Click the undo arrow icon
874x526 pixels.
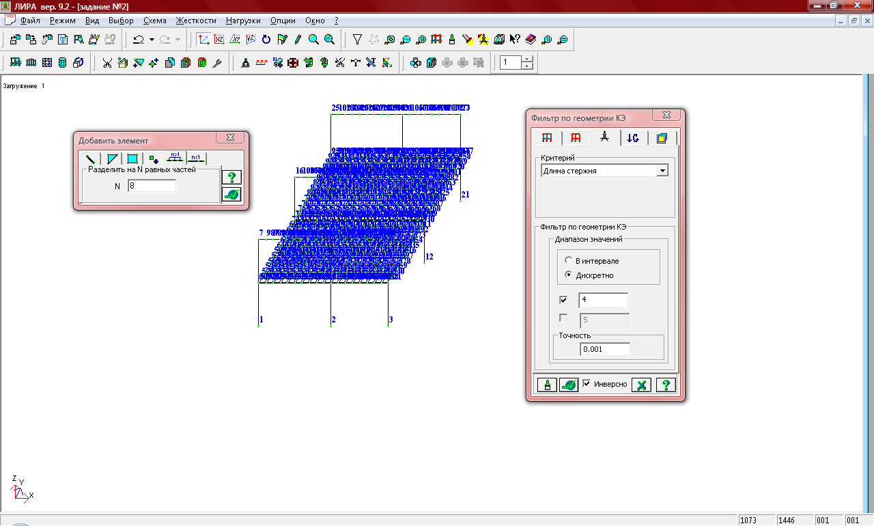point(138,40)
